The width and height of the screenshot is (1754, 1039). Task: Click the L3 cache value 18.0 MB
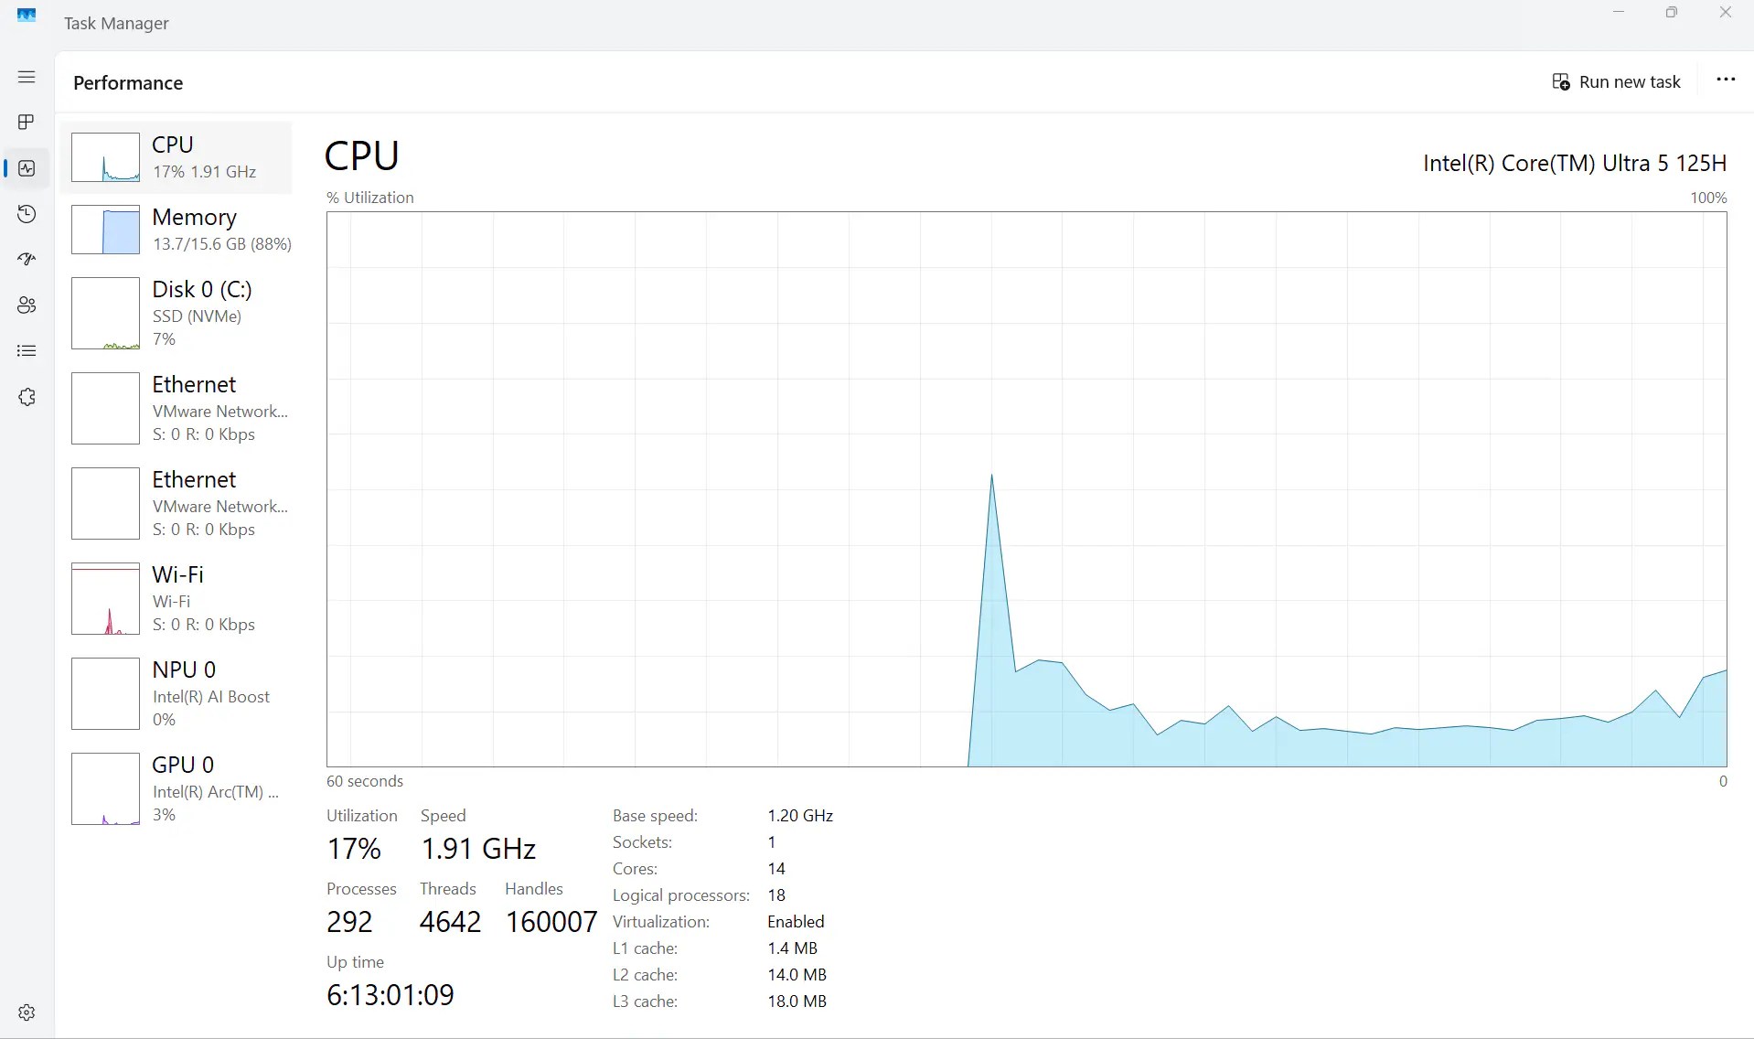tap(797, 1002)
